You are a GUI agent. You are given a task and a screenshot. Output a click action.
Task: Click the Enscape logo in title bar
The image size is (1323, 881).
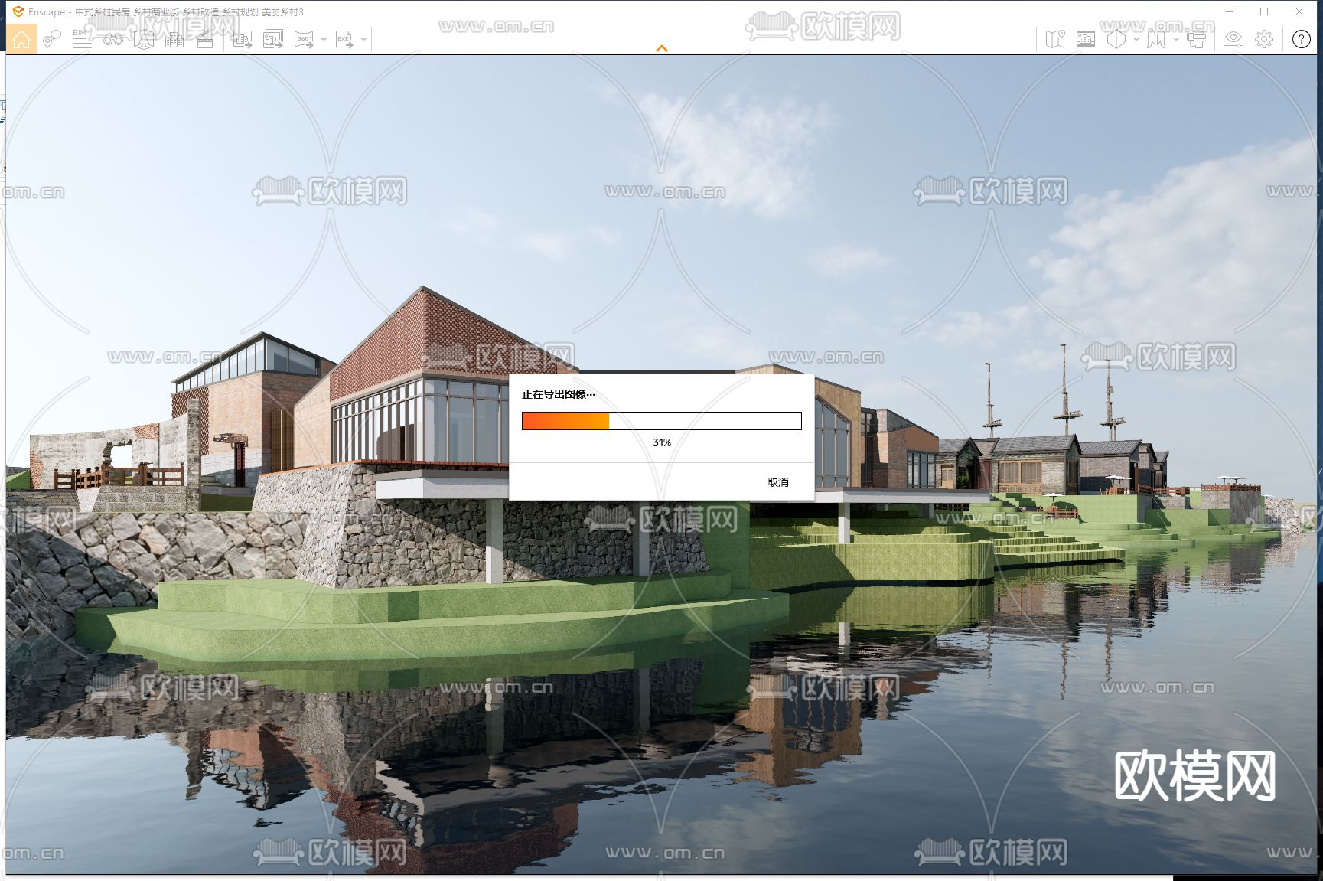(x=18, y=11)
